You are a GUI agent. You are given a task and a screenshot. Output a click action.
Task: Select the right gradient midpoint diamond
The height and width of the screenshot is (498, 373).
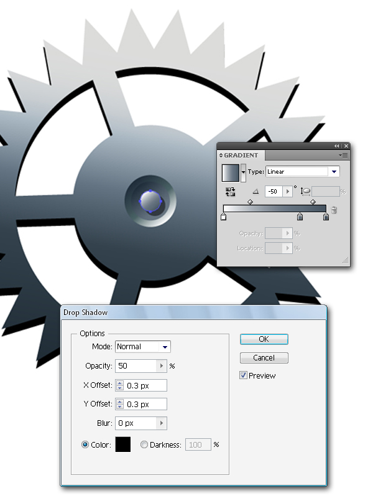[313, 202]
